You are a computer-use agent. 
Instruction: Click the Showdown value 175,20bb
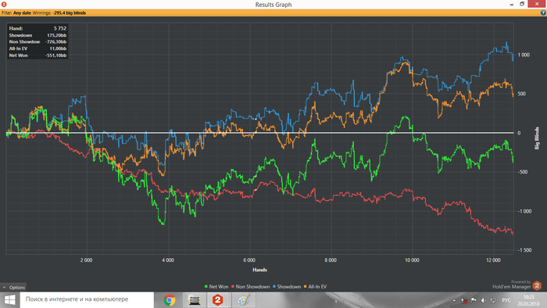[x=56, y=35]
